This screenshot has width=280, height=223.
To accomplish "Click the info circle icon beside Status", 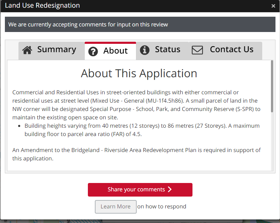I will 144,50.
